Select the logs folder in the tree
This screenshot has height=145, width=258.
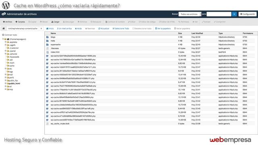pyautogui.click(x=11, y=72)
